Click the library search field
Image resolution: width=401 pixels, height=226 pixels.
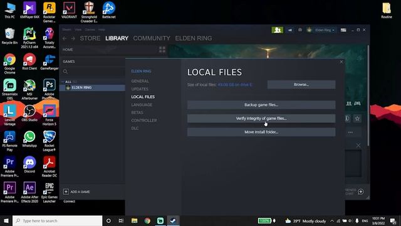(x=93, y=72)
